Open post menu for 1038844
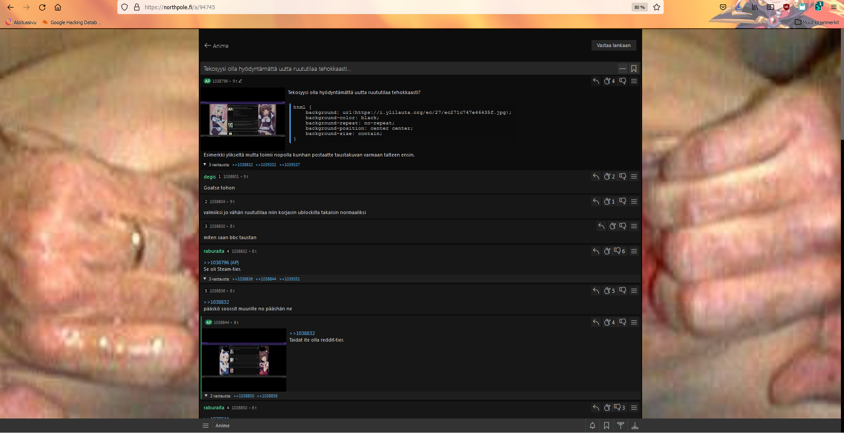The width and height of the screenshot is (844, 433). pyautogui.click(x=634, y=322)
